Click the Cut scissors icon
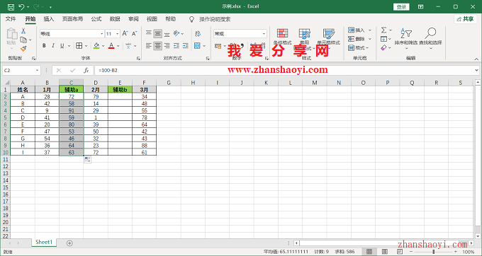Image resolution: width=482 pixels, height=256 pixels. [23, 31]
